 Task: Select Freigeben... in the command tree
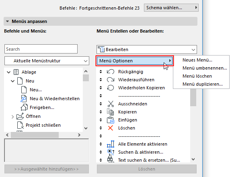[42, 107]
